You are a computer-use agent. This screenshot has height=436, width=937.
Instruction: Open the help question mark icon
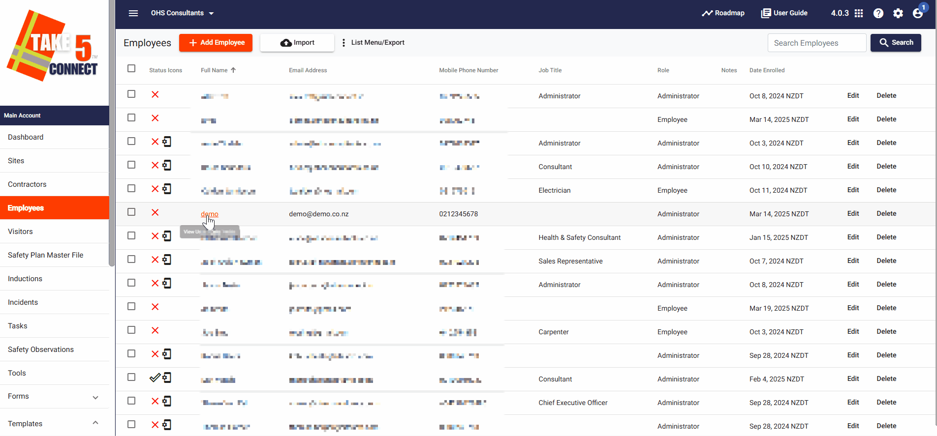tap(878, 13)
